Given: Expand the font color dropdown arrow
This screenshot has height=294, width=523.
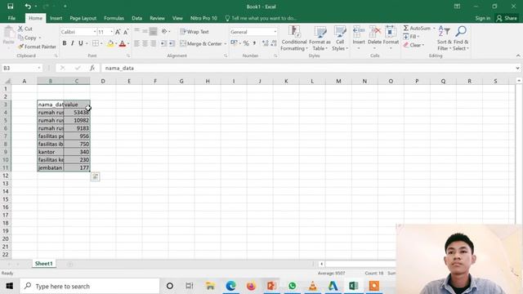Looking at the screenshot, I should pyautogui.click(x=128, y=43).
